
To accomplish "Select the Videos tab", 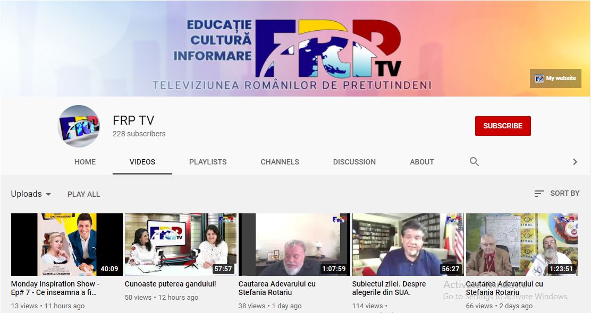I will [142, 162].
